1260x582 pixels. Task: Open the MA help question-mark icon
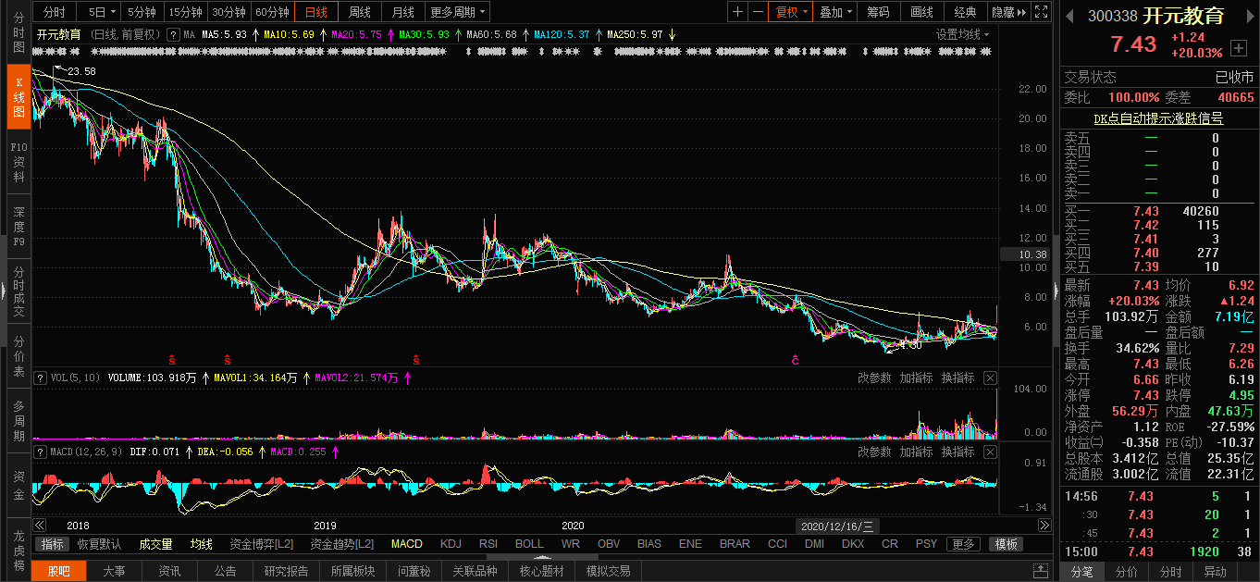173,34
